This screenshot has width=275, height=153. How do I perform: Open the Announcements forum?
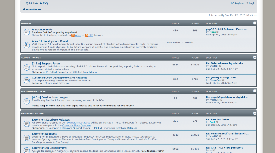(42, 29)
